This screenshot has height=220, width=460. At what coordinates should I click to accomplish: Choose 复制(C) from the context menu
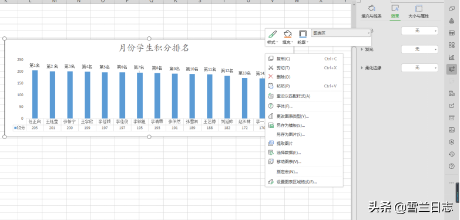304,59
